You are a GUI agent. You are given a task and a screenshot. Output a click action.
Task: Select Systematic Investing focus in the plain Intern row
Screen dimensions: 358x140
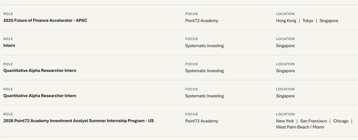click(x=204, y=46)
